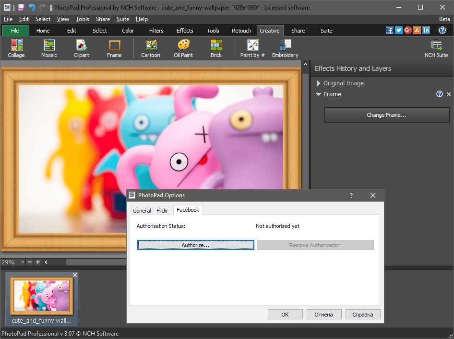
Task: Share via the LinkedIn icon
Action: point(426,30)
